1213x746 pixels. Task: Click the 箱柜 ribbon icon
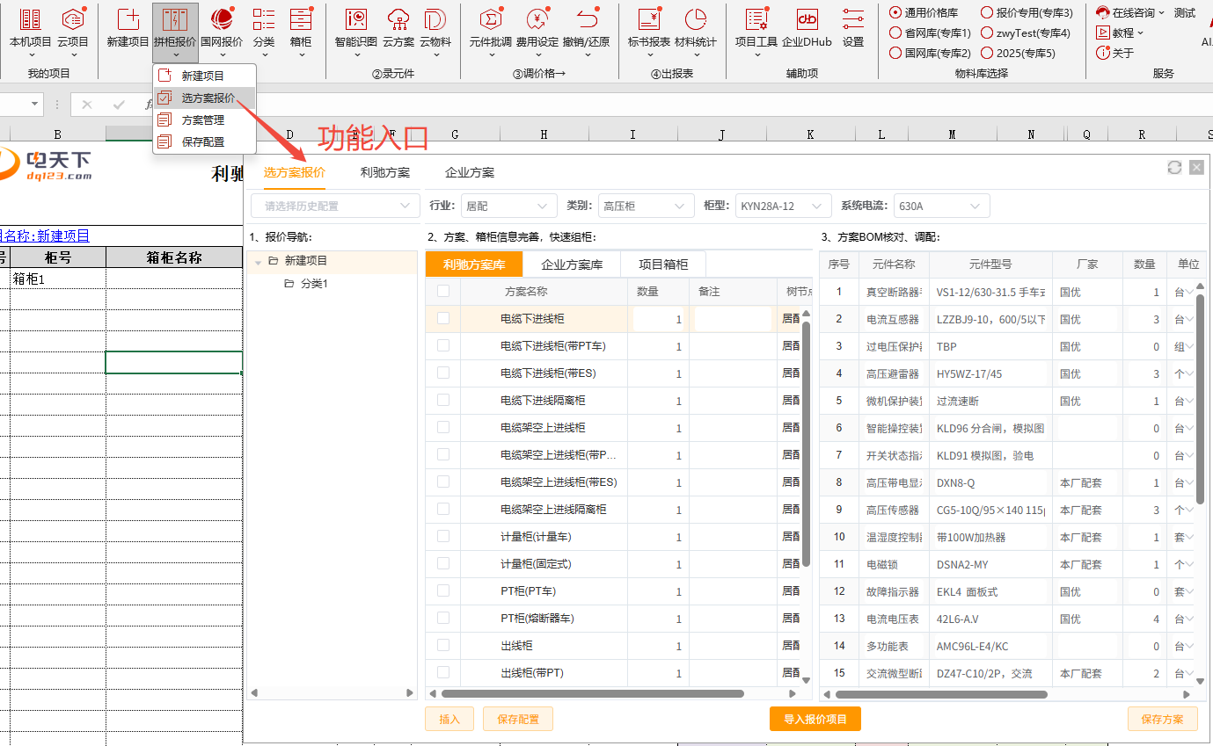tap(301, 31)
